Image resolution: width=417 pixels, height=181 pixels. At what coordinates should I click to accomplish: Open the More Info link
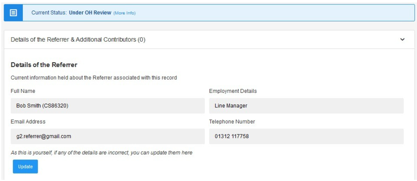coord(124,13)
